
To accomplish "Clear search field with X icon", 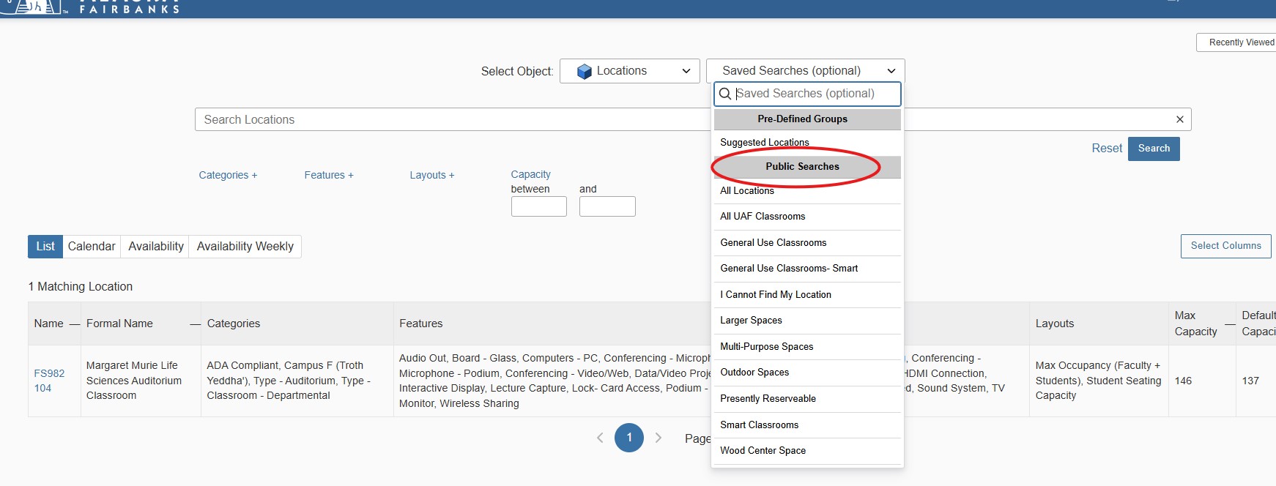I will click(1179, 119).
